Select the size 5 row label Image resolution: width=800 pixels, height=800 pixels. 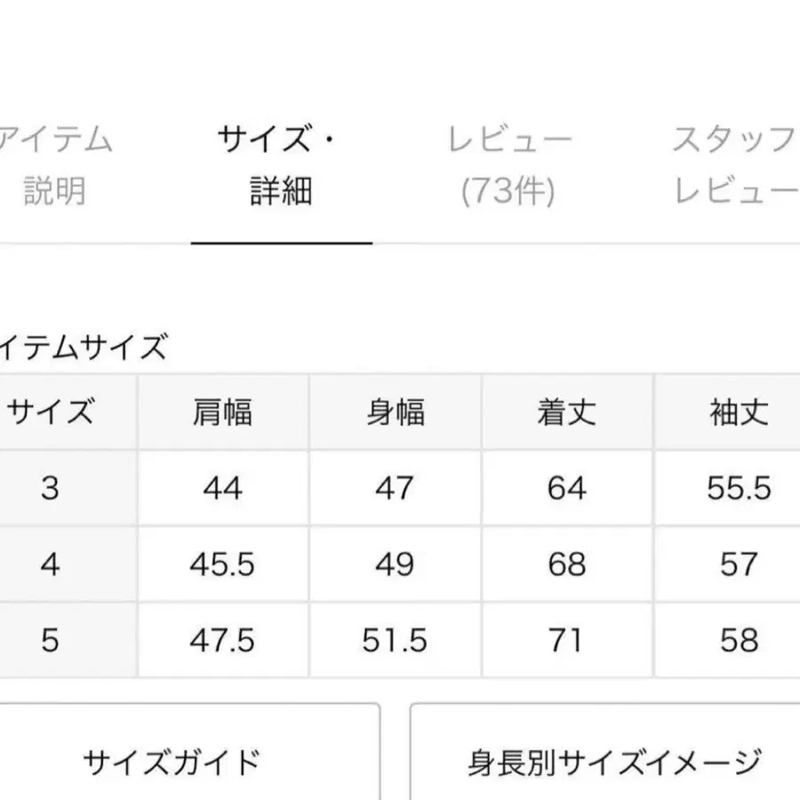(x=50, y=640)
